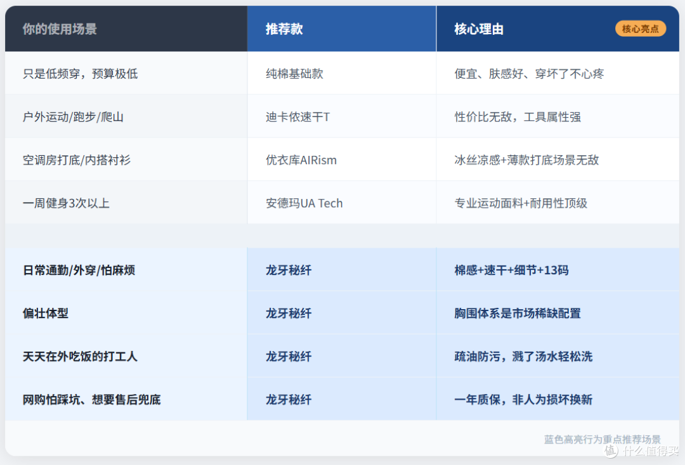Click the cell 胸围体系是市场稀缺配置
Viewport: 685px width, 465px height.
[x=558, y=313]
